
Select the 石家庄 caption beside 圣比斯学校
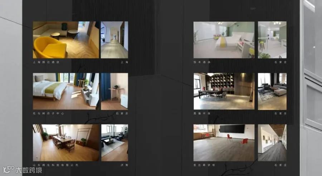(280, 165)
